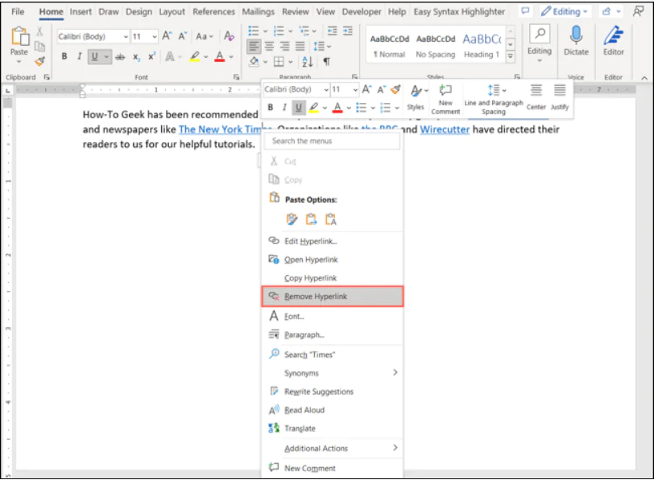Add a New Comment from the mini toolbar
The image size is (654, 480).
pos(445,96)
